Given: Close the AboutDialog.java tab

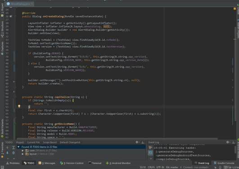Looking at the screenshot, I should tap(32, 4).
